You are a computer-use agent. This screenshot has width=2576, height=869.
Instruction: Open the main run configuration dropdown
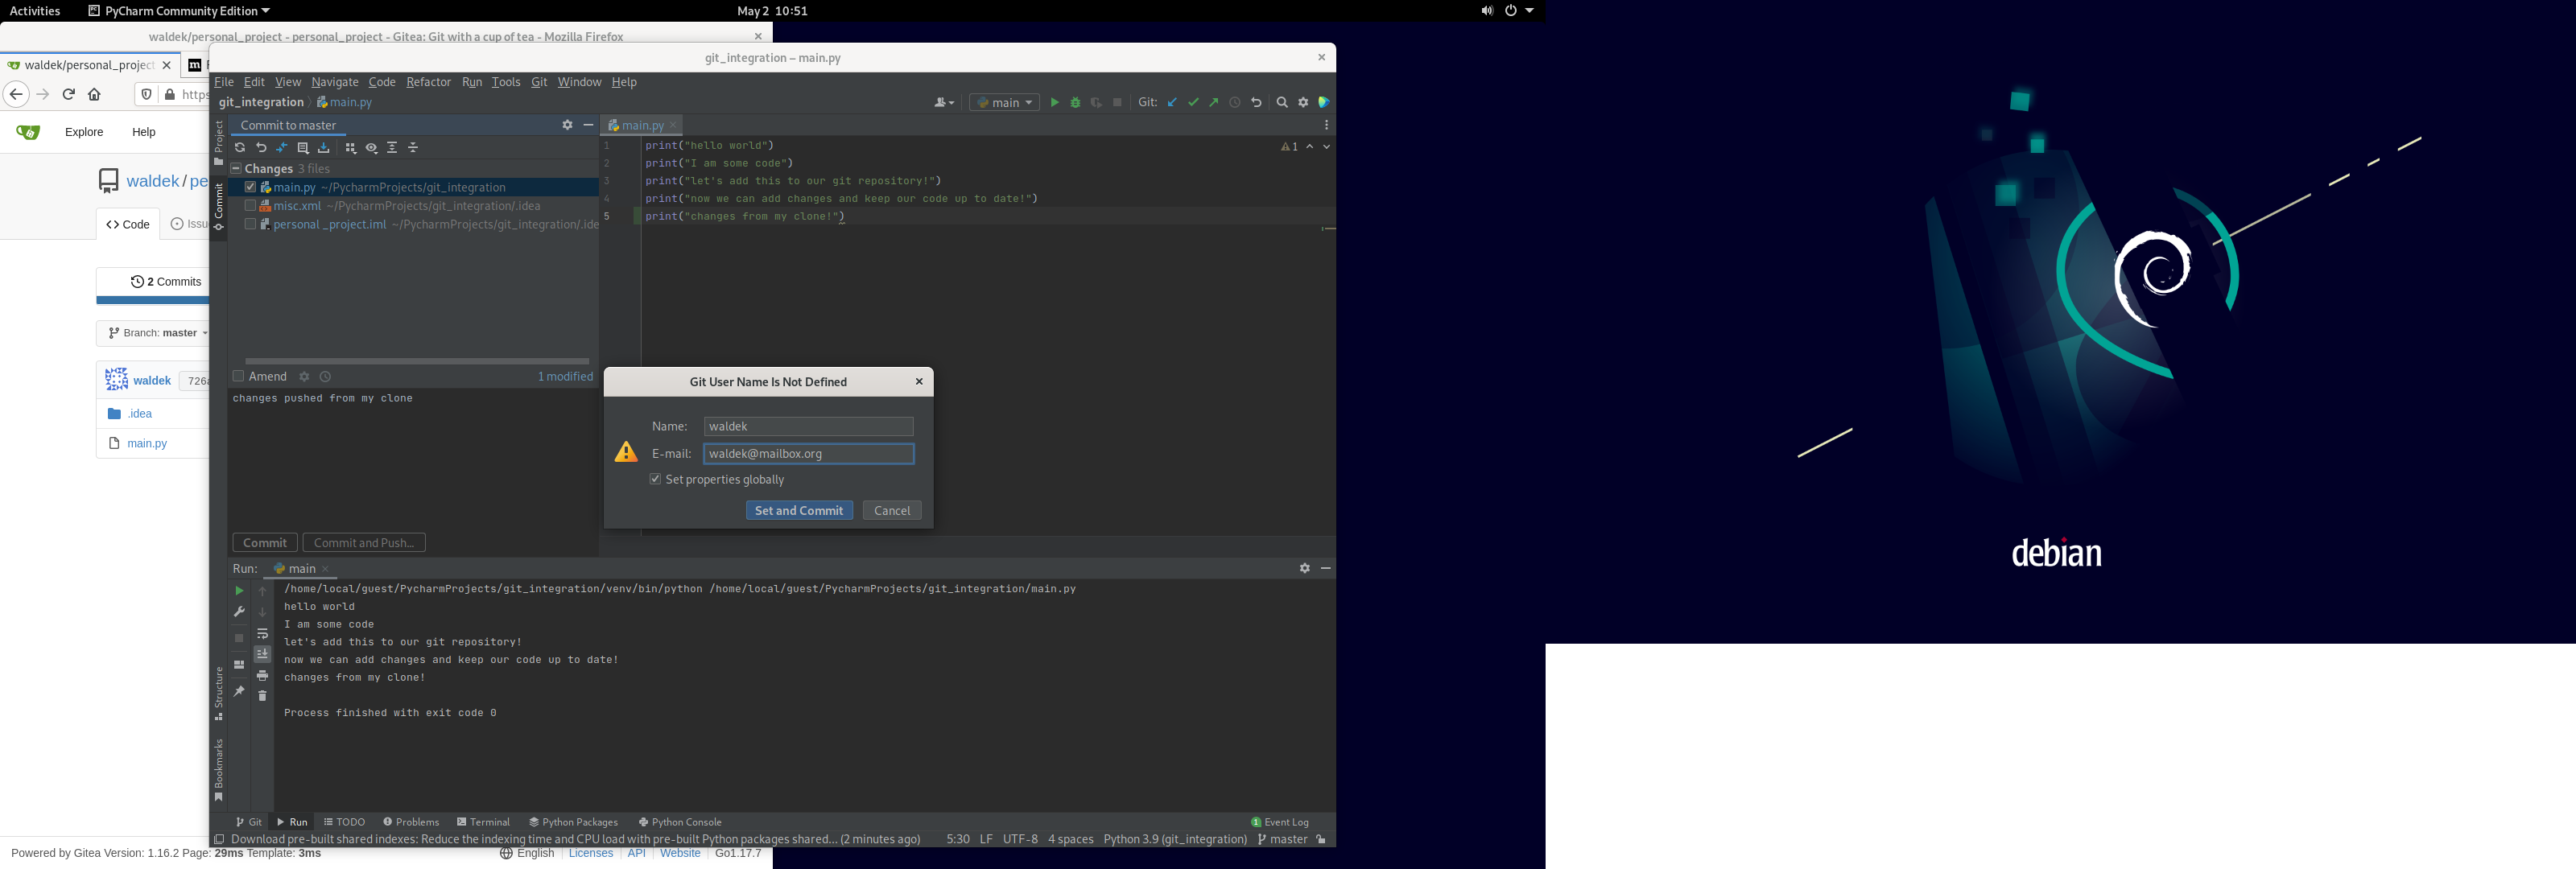[1004, 103]
